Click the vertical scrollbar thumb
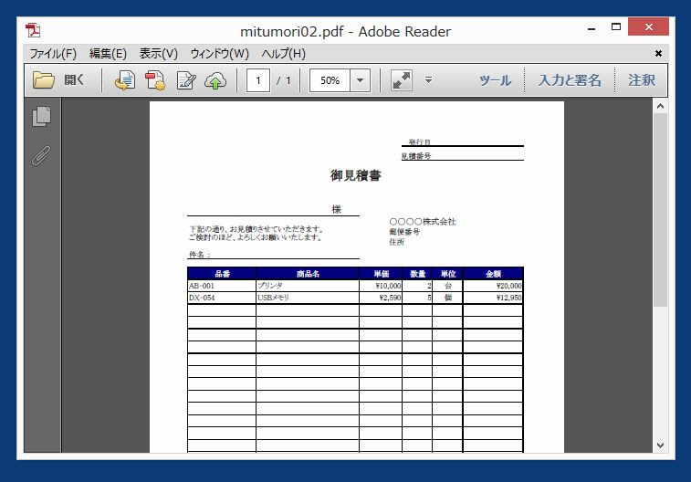This screenshot has height=482, width=691. [660, 210]
